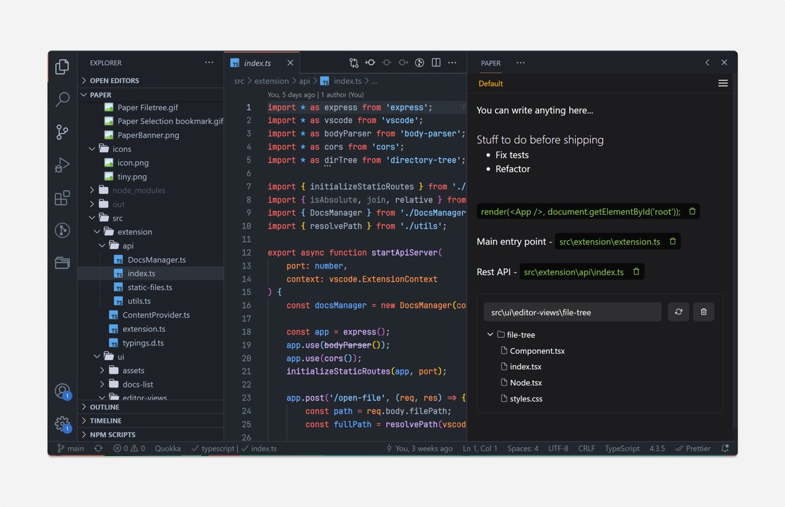Split the editor to the right
785x507 pixels.
click(436, 63)
